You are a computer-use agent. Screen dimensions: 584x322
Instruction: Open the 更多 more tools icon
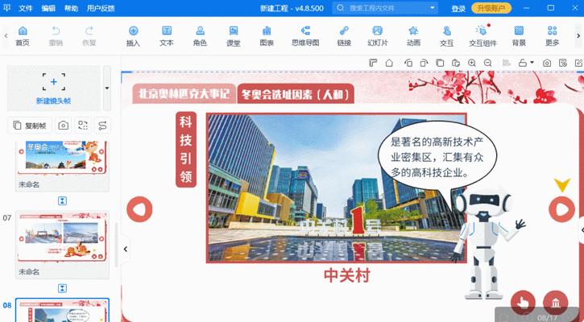pos(553,36)
